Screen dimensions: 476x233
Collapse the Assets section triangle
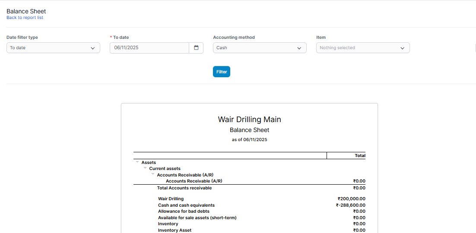tap(137, 162)
